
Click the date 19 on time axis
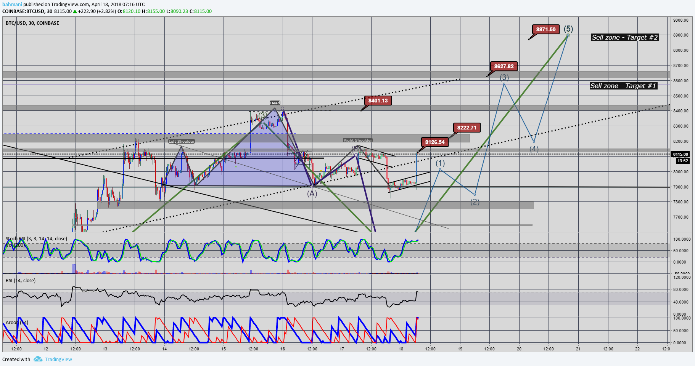(460, 349)
